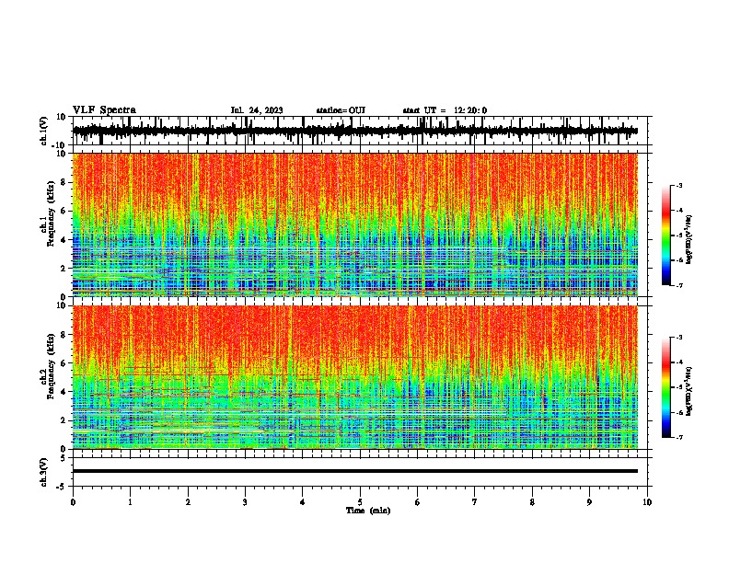Click the ch.2 color bar log(PSD) unit label
The width and height of the screenshot is (729, 563).
[688, 392]
